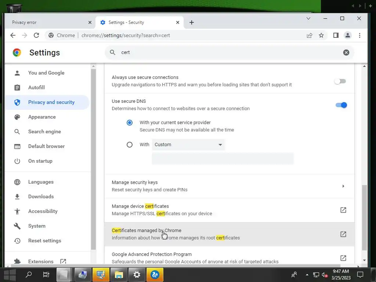Open the Custom DNS provider dropdown

[x=188, y=145]
